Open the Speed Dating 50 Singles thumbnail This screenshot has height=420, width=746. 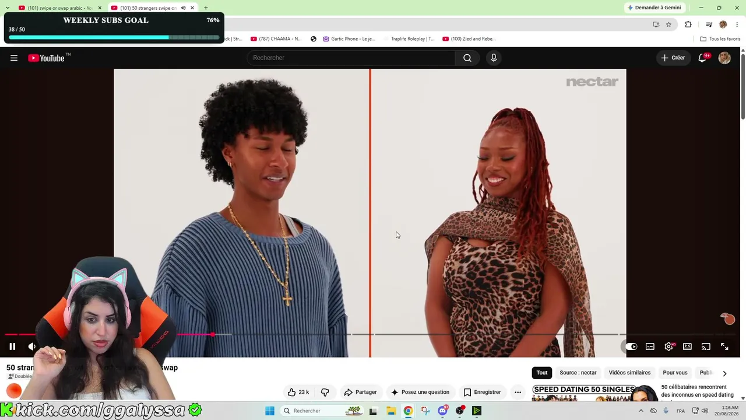tap(594, 393)
